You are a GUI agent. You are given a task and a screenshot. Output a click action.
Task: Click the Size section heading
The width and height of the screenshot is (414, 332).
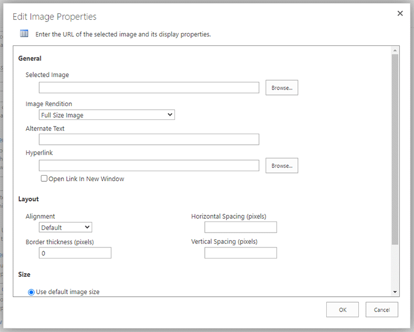(24, 275)
